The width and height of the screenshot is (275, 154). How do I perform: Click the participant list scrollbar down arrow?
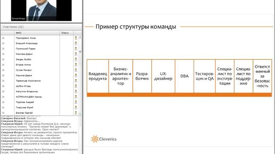click(x=80, y=114)
